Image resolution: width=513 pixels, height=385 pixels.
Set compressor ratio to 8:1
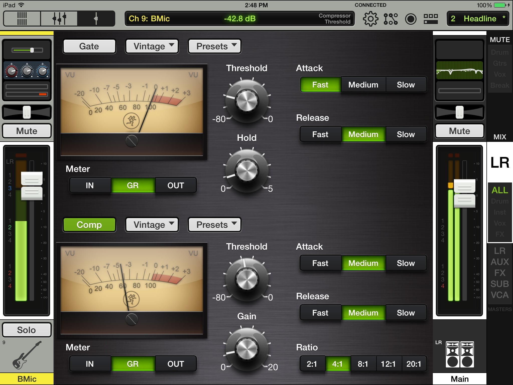[363, 364]
